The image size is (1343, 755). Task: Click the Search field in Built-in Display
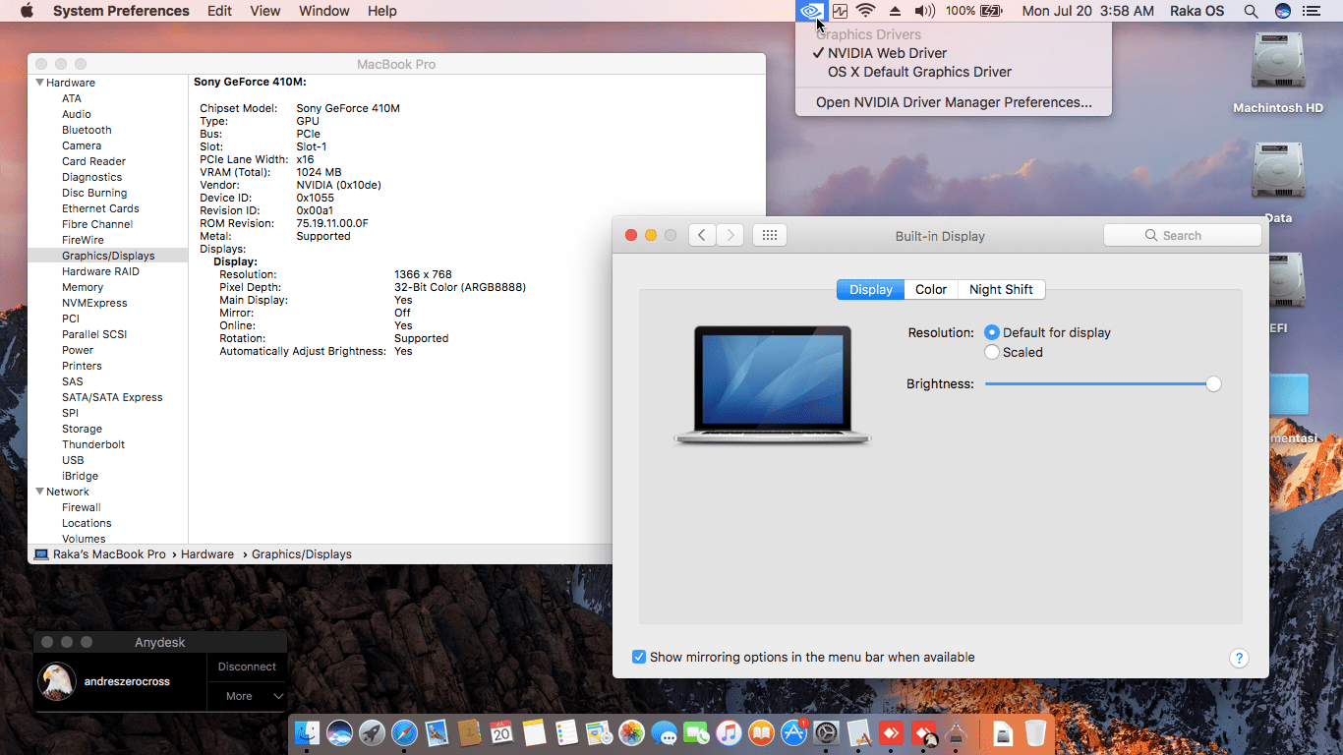1182,235
